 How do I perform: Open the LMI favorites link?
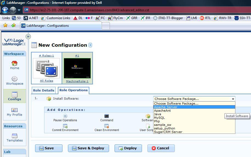coord(191,18)
